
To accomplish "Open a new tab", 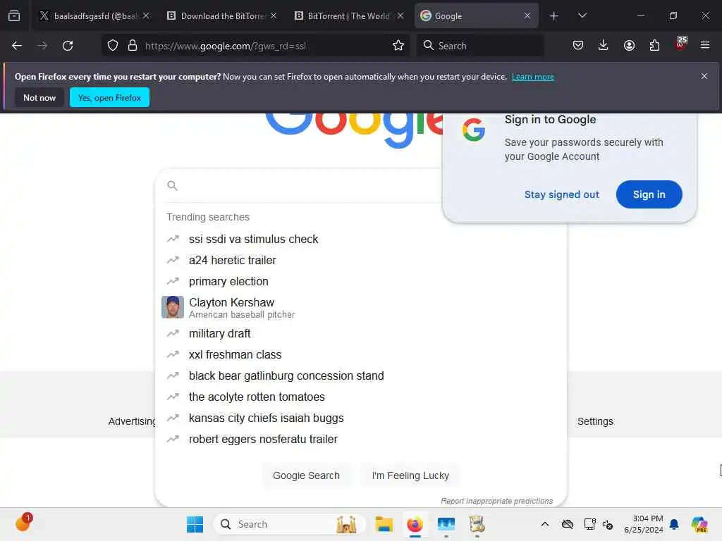I will pyautogui.click(x=554, y=16).
